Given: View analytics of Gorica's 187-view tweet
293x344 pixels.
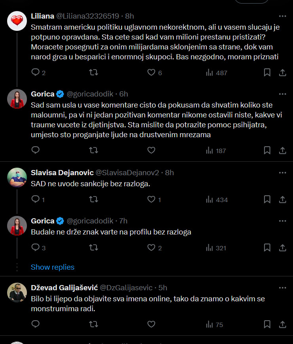Looking at the screenshot, I should click(216, 151).
